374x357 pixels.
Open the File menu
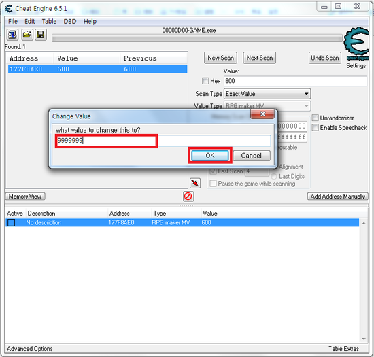(13, 22)
